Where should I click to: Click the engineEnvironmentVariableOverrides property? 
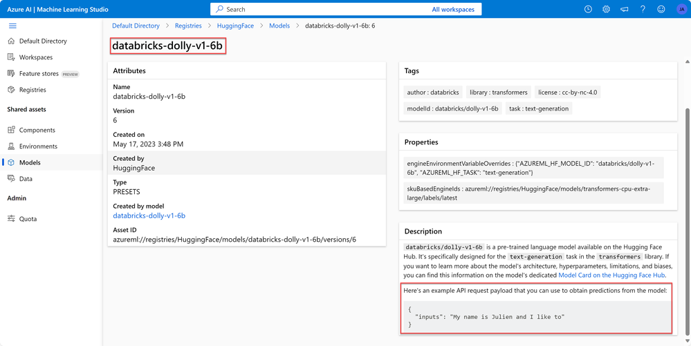533,168
